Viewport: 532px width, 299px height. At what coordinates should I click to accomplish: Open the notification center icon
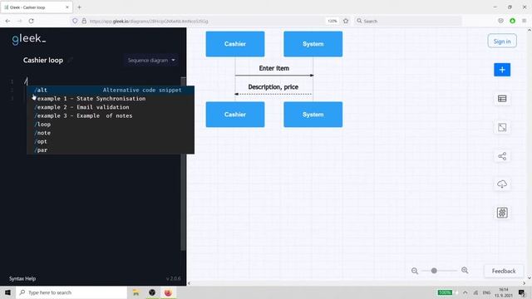tap(521, 292)
